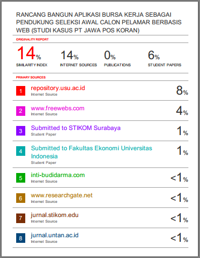
Task: Open the inti-budidarma.com source link
Action: tap(58, 175)
